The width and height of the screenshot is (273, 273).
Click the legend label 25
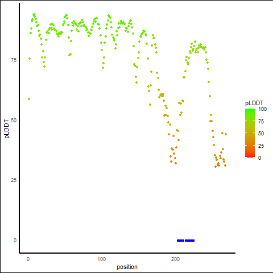(x=261, y=146)
